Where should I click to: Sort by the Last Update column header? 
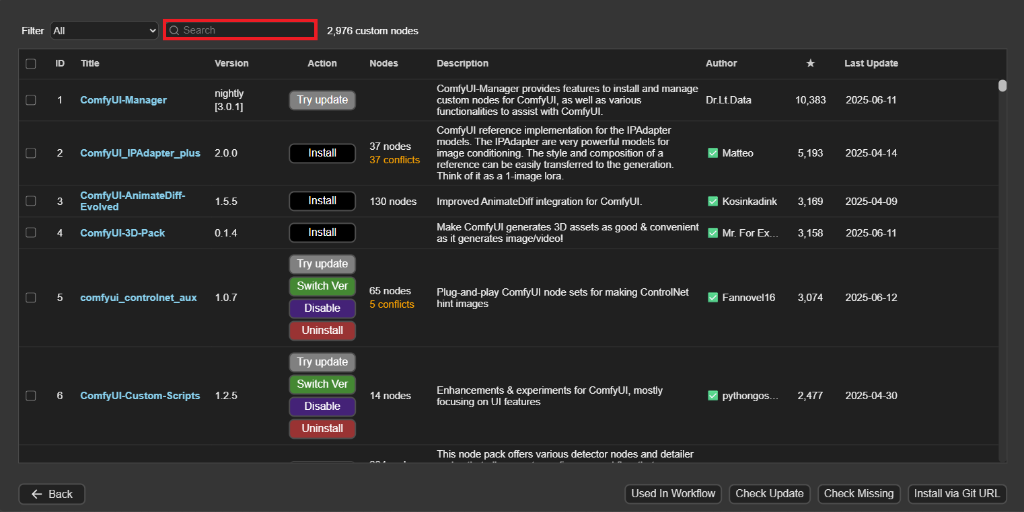point(871,63)
